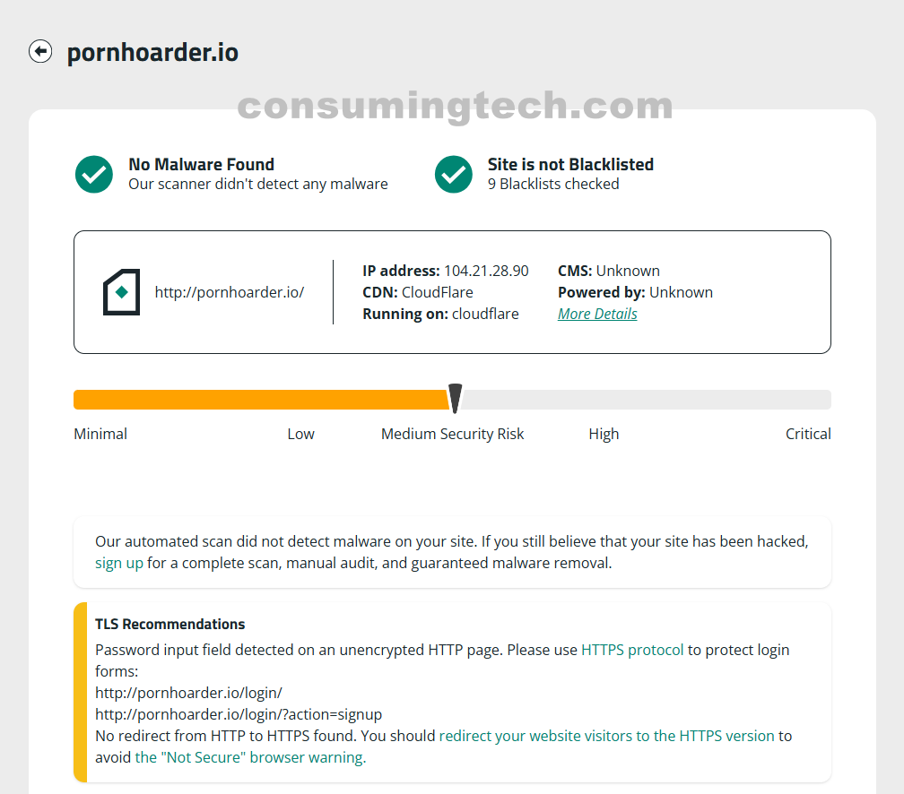Viewport: 904px width, 794px height.
Task: Open the More Details link
Action: pyautogui.click(x=597, y=314)
